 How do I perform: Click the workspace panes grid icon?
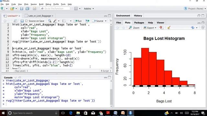point(76,9)
